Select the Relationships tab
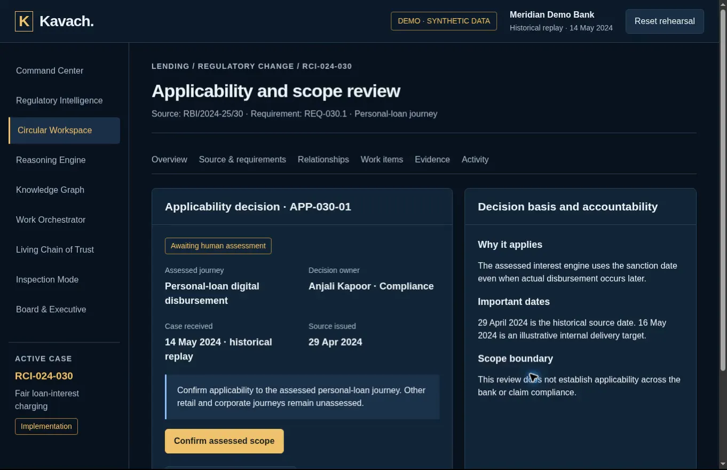The height and width of the screenshot is (470, 727). (323, 160)
